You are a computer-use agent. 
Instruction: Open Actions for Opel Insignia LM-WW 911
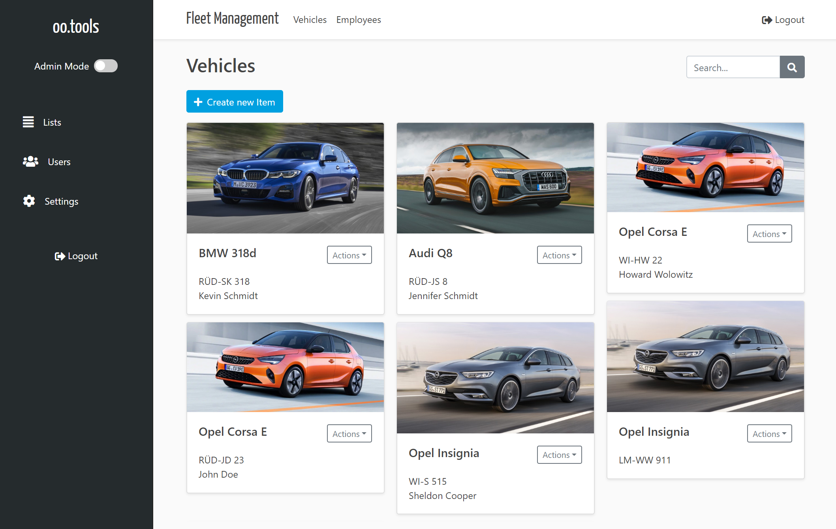[x=769, y=433]
